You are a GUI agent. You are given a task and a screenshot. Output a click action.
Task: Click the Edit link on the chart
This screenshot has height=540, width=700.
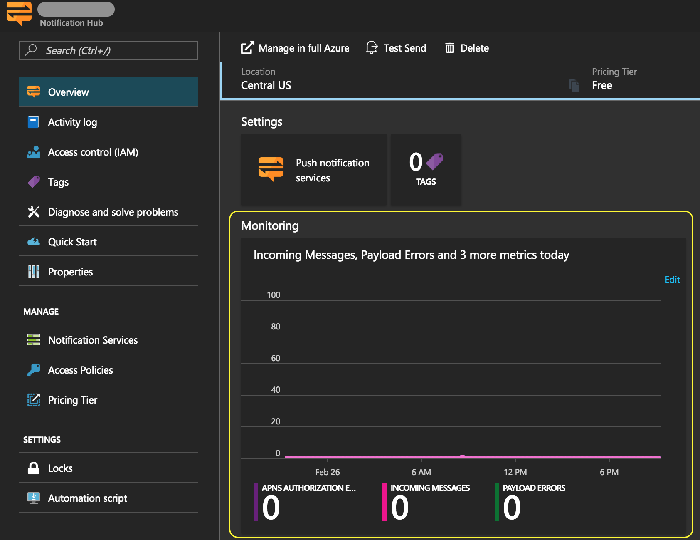(672, 280)
